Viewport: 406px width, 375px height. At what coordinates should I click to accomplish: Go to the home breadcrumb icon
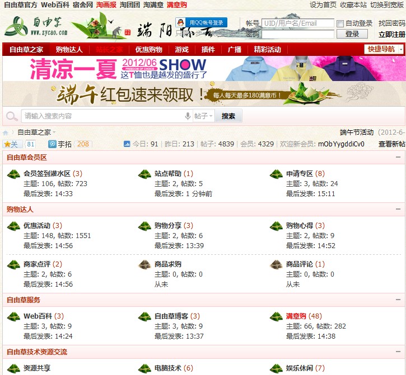click(x=6, y=133)
